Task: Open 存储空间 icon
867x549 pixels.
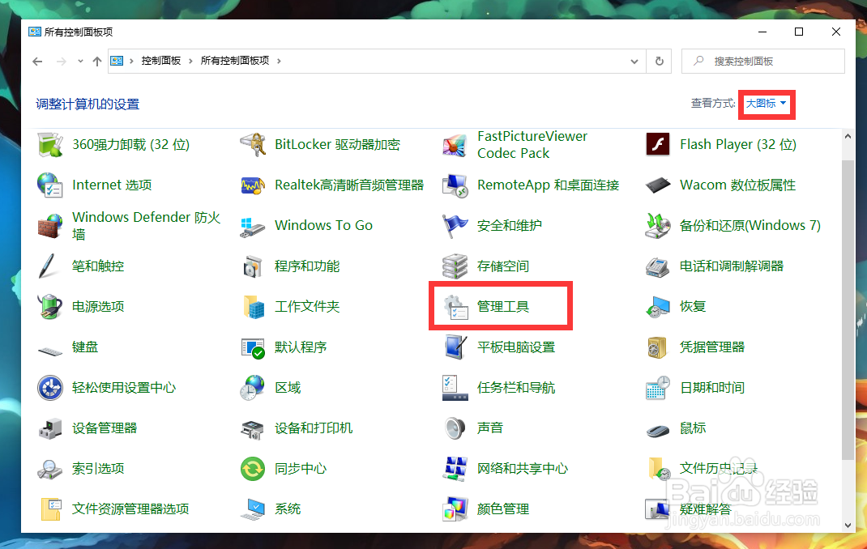Action: (x=455, y=266)
